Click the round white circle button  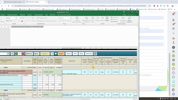coord(56,54)
